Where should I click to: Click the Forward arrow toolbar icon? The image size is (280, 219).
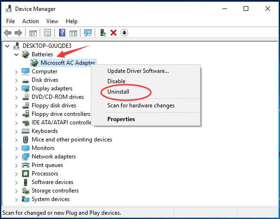pyautogui.click(x=18, y=33)
